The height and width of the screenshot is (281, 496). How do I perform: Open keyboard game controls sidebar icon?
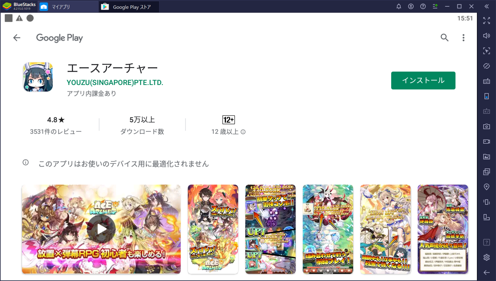487,81
